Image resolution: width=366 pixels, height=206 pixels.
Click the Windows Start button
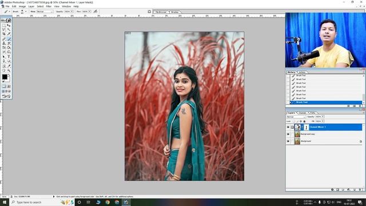tap(5, 202)
